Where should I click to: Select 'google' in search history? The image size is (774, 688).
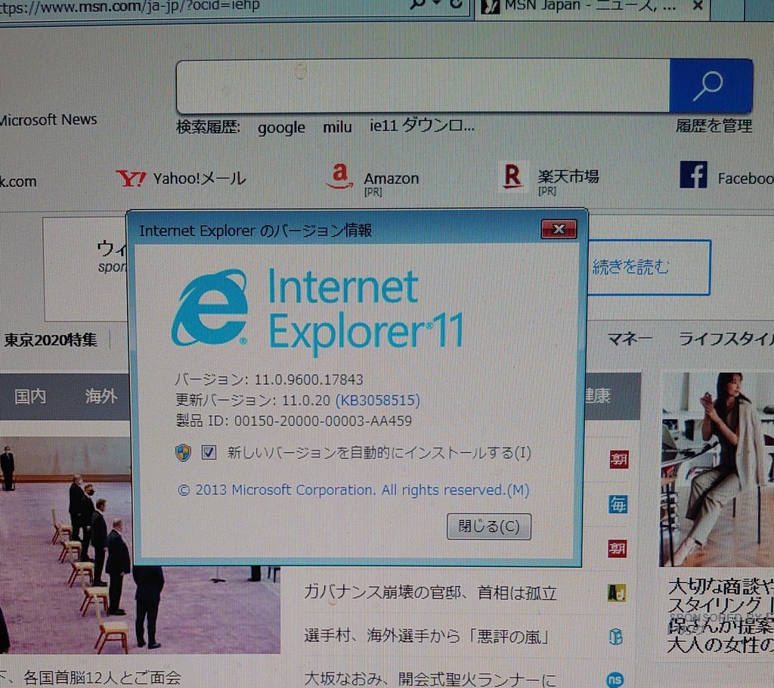pos(281,128)
